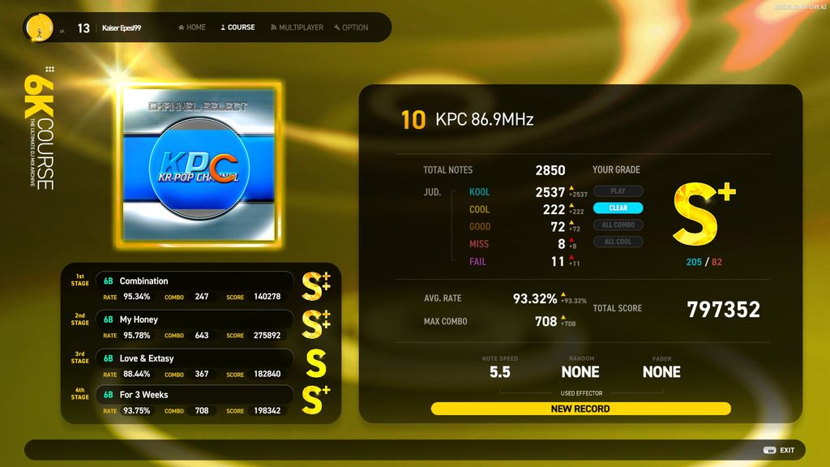Viewport: 830px width, 467px height.
Task: Click the COOL judgment count 222
Action: click(554, 210)
